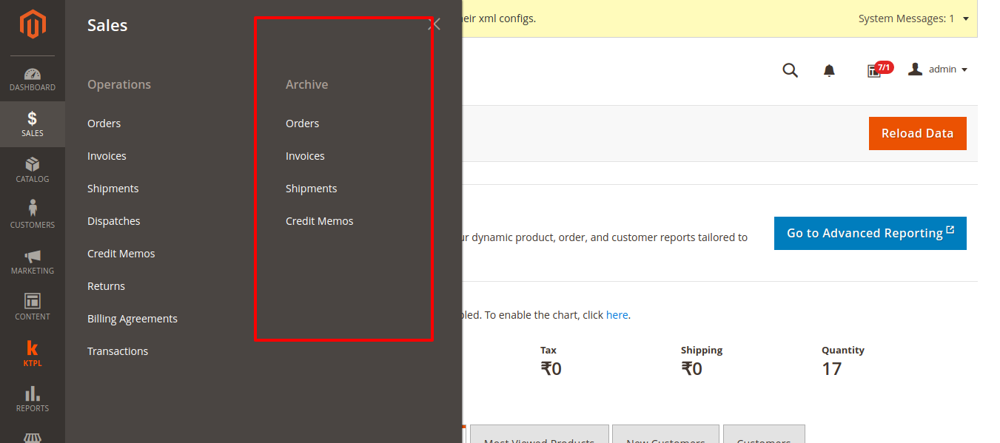Open the notifications bell icon
Screen dimensions: 1000x443
(x=829, y=70)
